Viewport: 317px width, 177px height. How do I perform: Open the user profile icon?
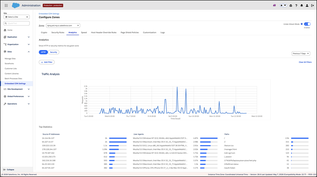307,6
